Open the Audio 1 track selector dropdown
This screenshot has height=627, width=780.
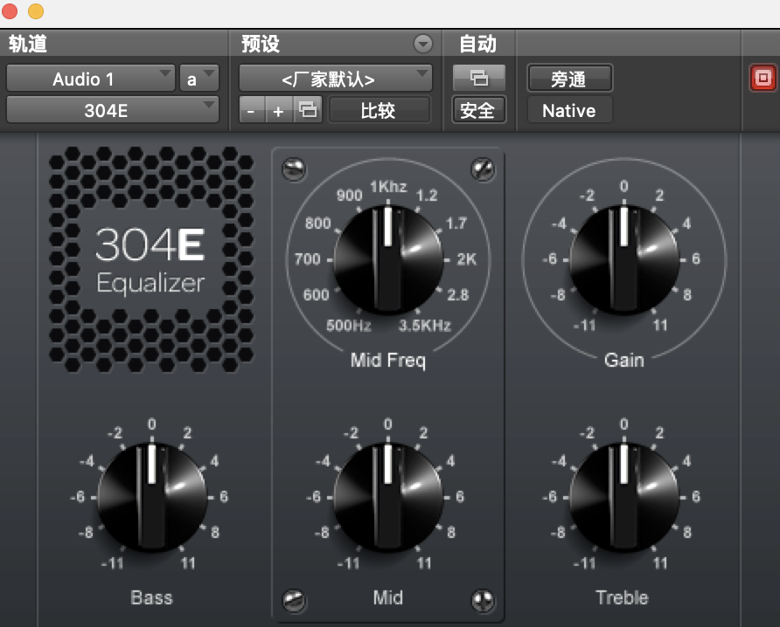[91, 79]
